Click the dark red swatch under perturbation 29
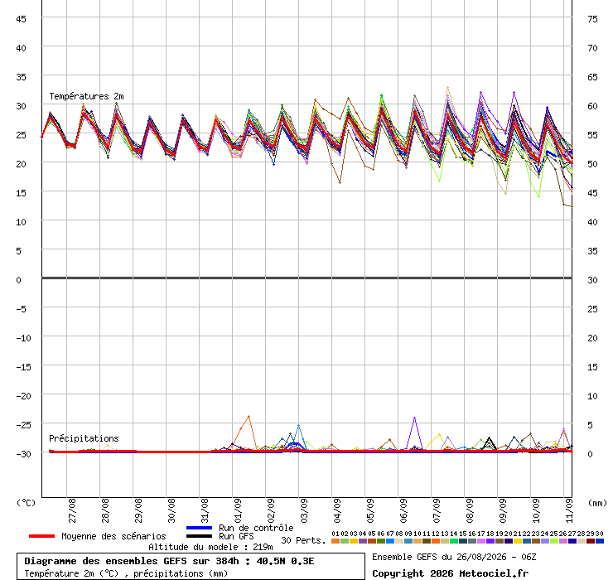The width and height of the screenshot is (613, 580). [x=591, y=541]
